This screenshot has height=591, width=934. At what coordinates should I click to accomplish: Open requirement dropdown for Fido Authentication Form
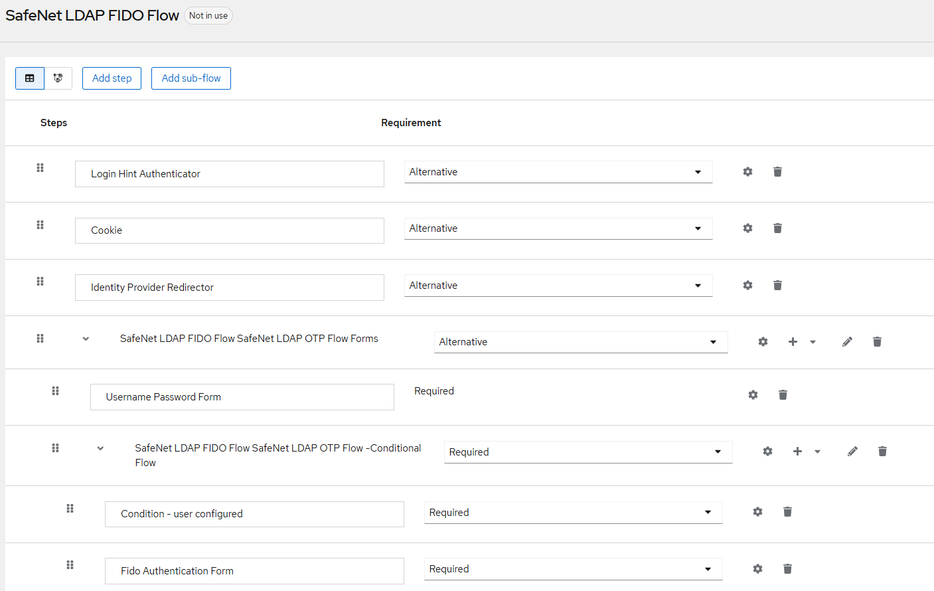tap(573, 569)
